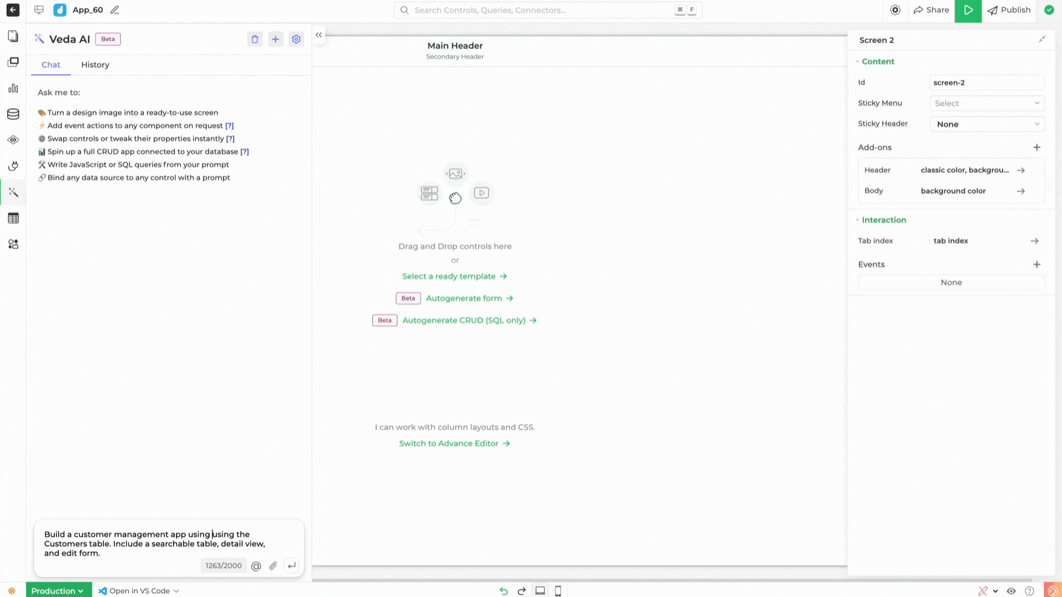1062x597 pixels.
Task: Open the Datasources panel in the sidebar
Action: click(13, 114)
